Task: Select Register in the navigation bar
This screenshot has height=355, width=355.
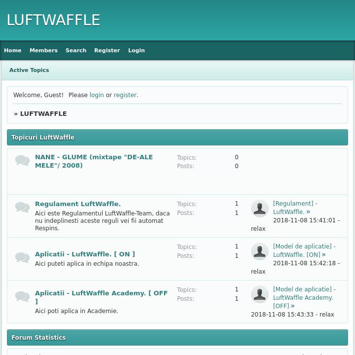Action: pyautogui.click(x=107, y=50)
